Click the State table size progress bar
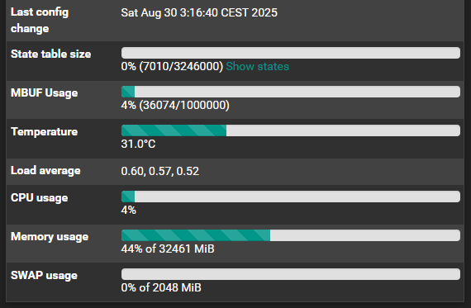Screen dimensions: 471x308 click(291, 53)
